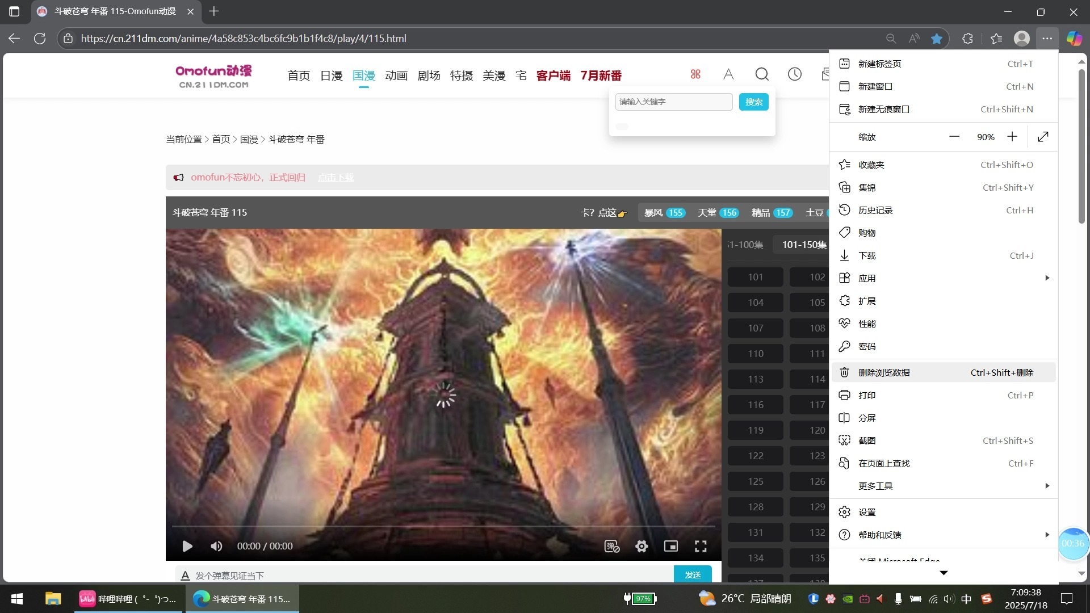Click the read aloud icon in the address bar
The height and width of the screenshot is (613, 1090).
click(x=914, y=38)
